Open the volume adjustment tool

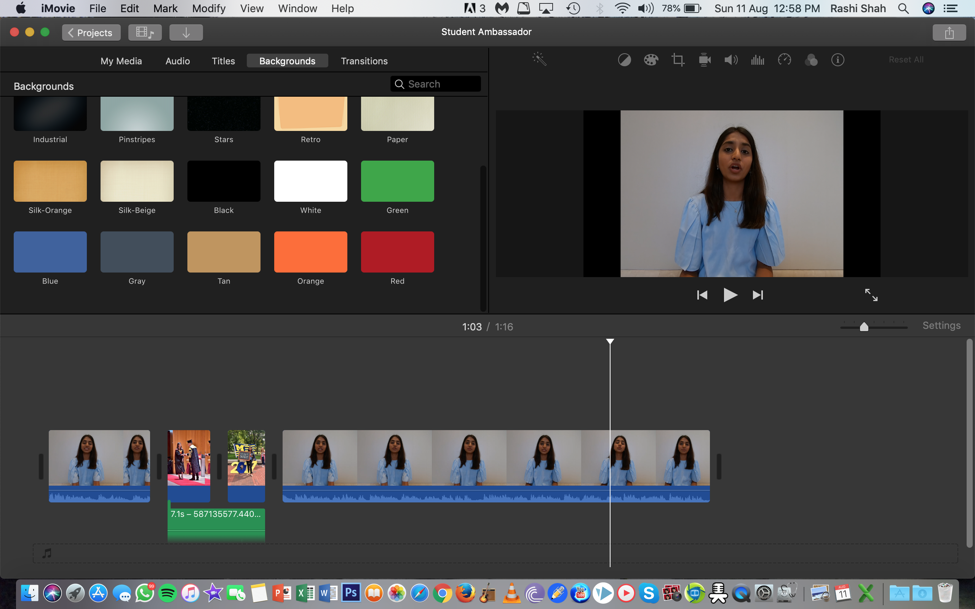click(x=731, y=60)
